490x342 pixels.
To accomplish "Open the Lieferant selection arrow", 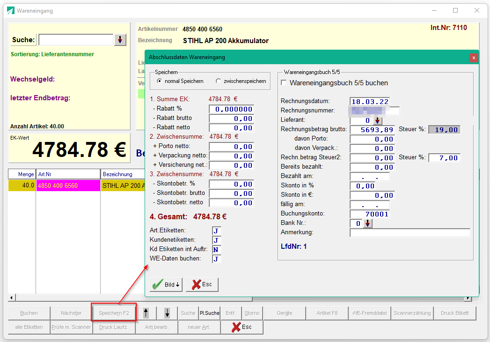I will [x=378, y=120].
